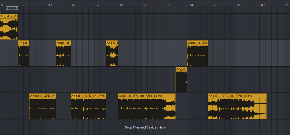
Task: Select second-track Angel_x_OPE clip near bar 65
Action: 197,53
